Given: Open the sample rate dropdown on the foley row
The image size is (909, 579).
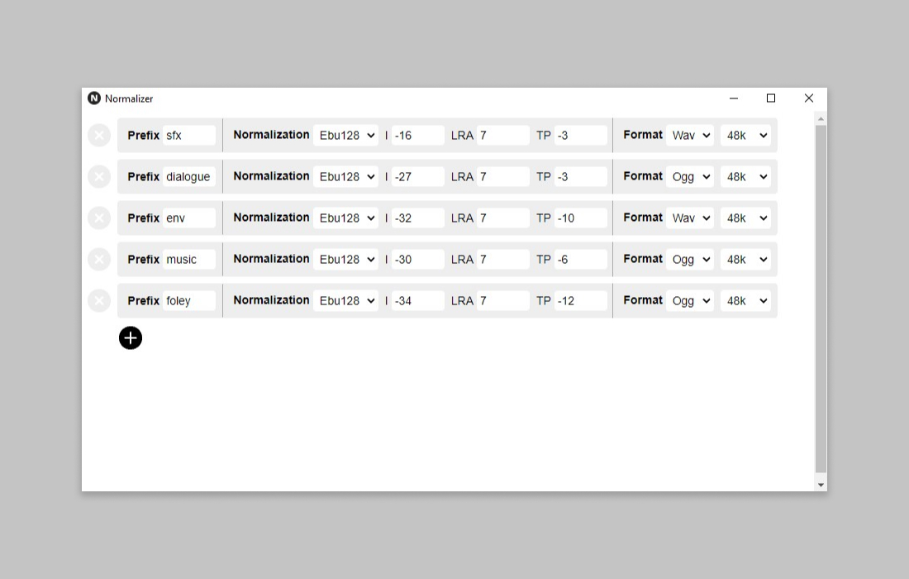Looking at the screenshot, I should point(745,300).
